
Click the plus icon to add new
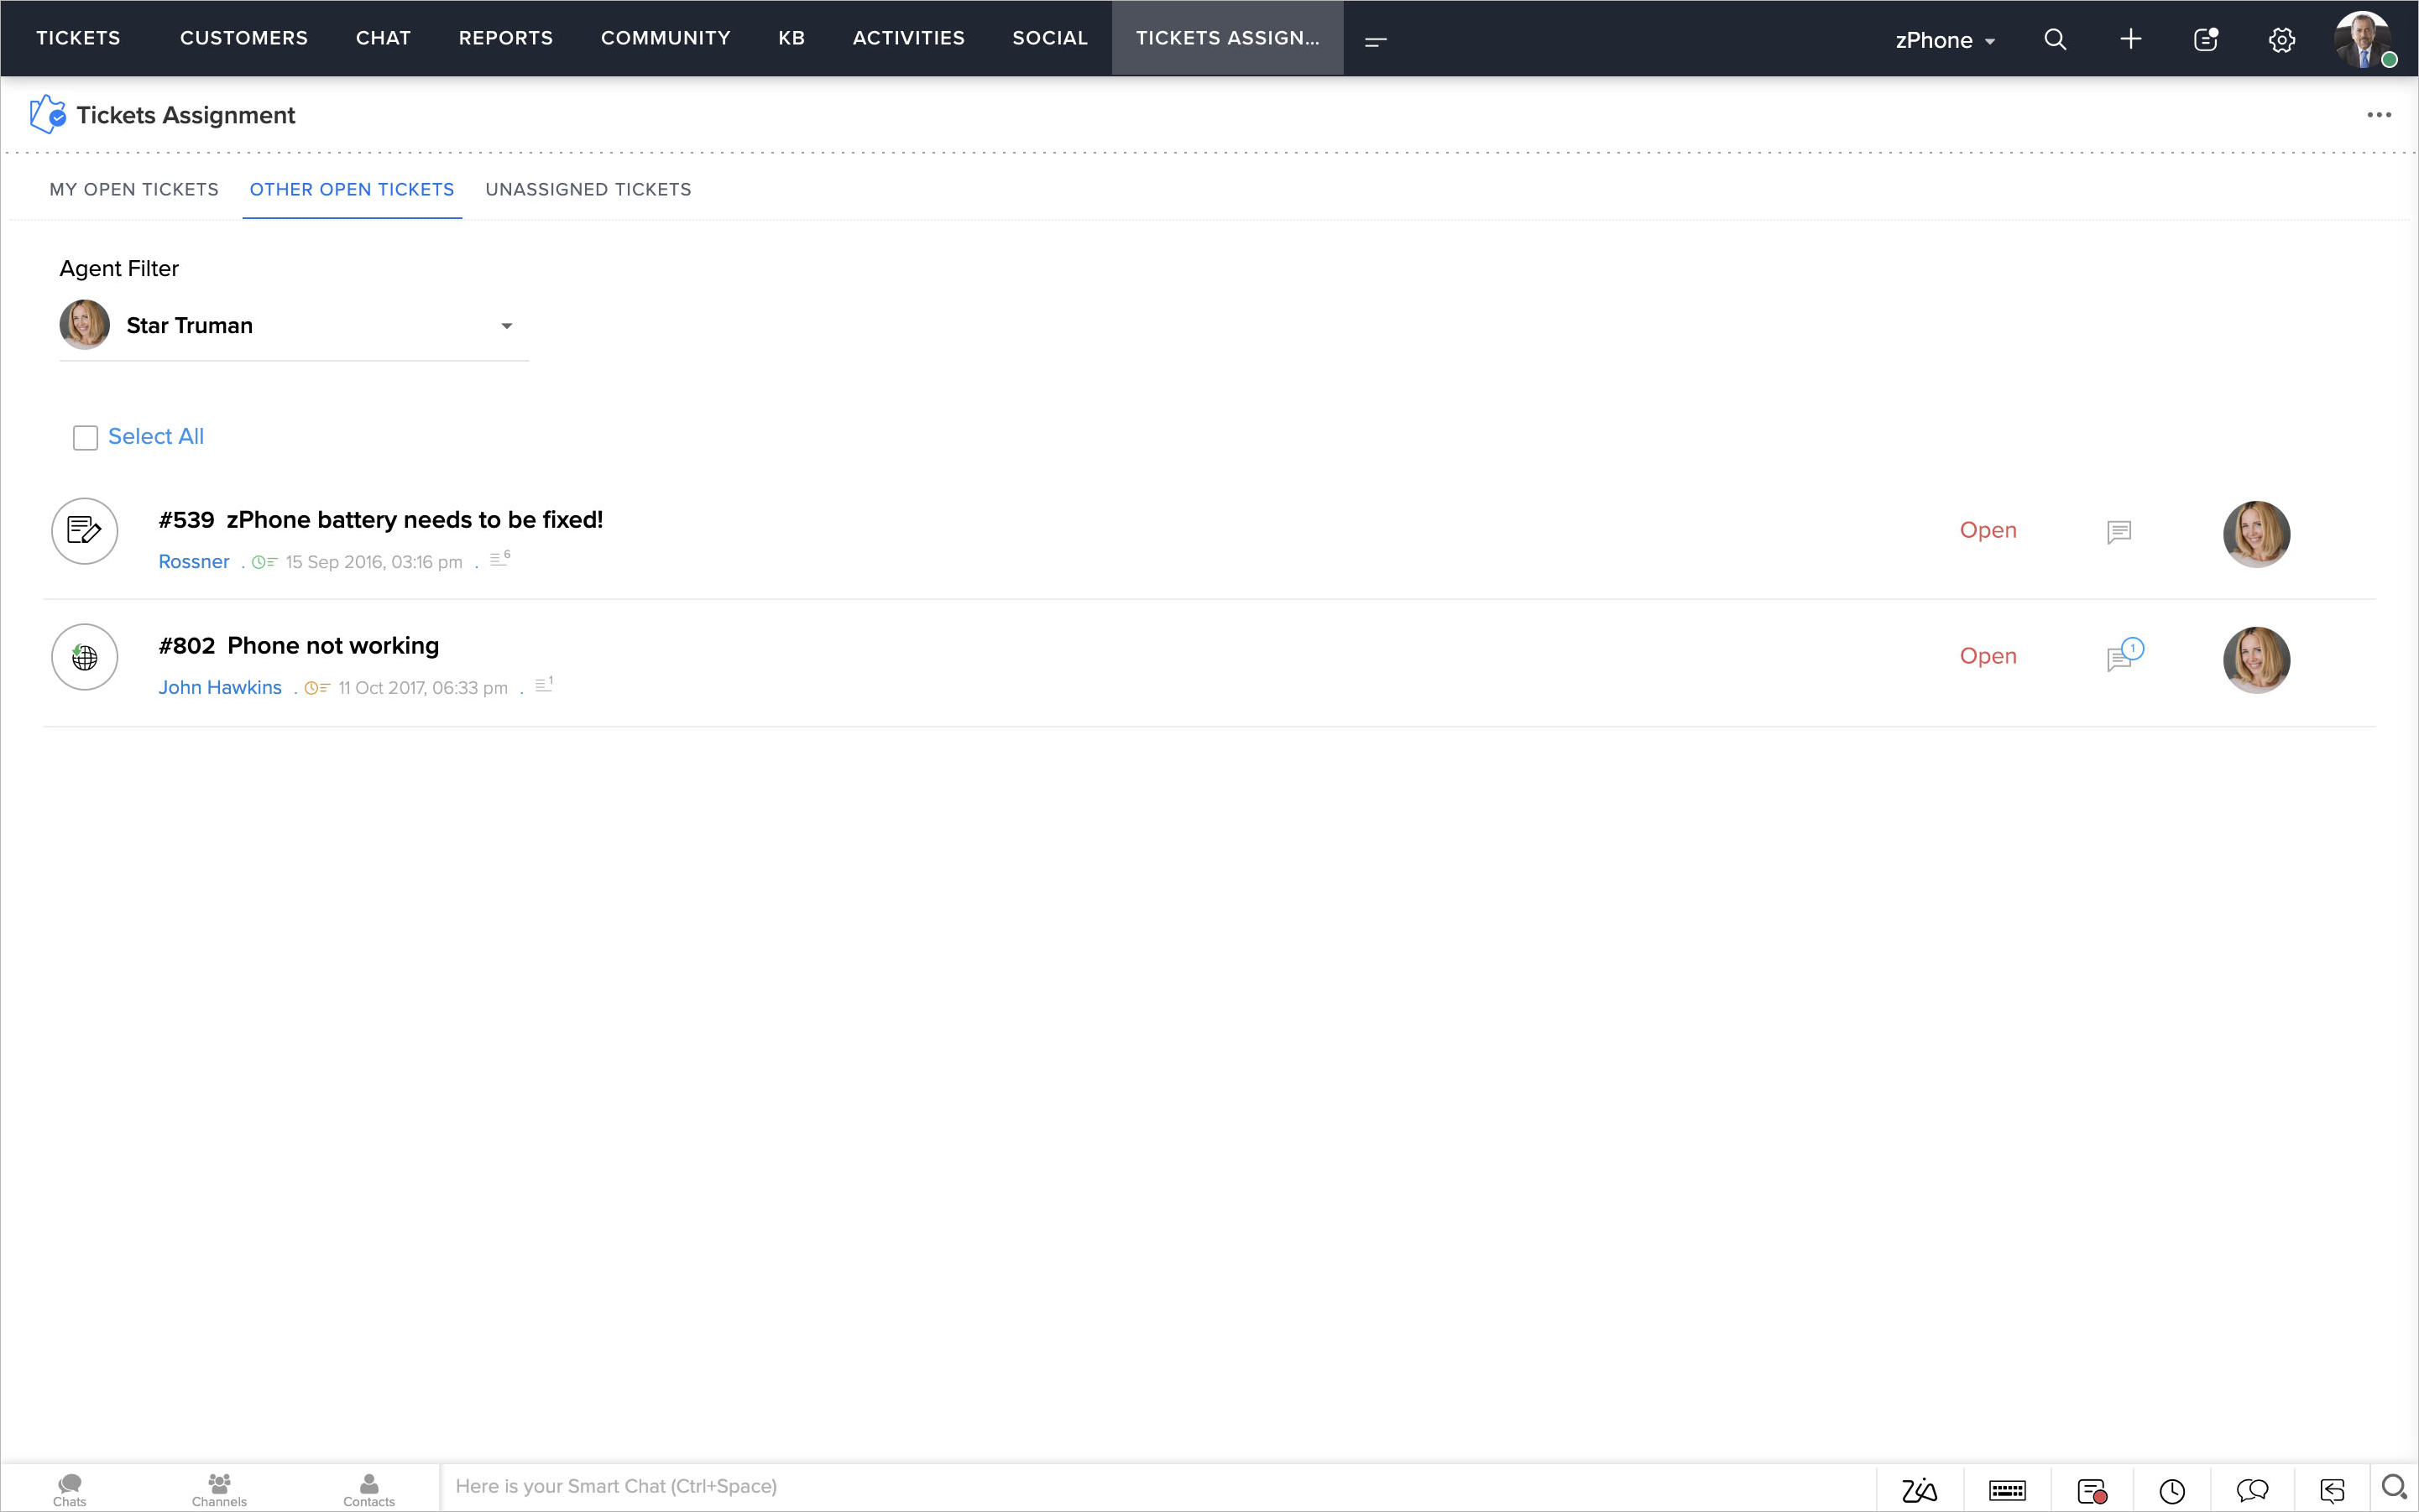(2130, 39)
